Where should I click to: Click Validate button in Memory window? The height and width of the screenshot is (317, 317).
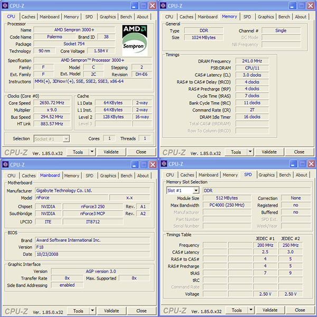click(269, 152)
